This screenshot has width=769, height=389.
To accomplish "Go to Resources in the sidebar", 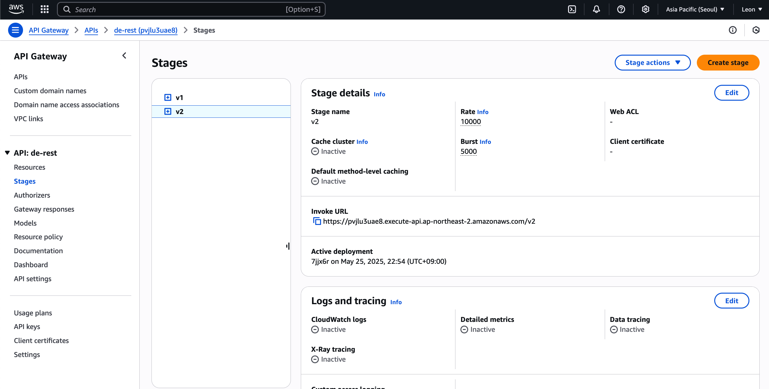I will [x=30, y=167].
